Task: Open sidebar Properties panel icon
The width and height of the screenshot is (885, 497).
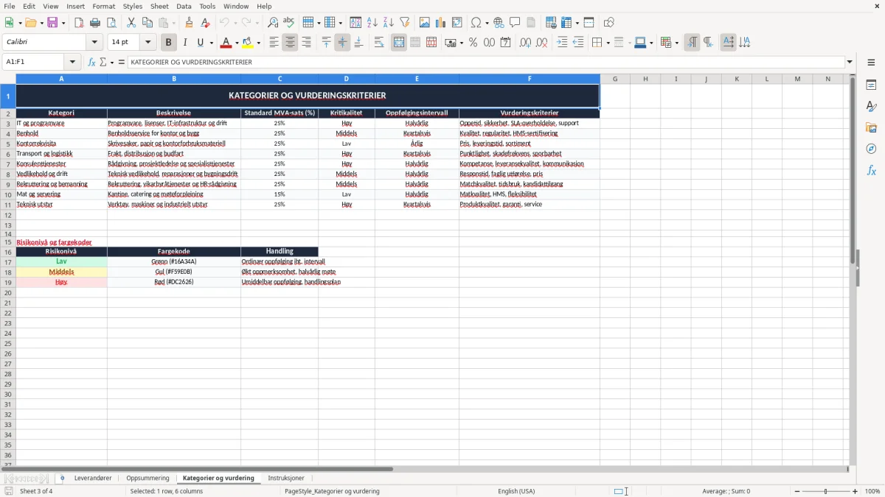Action: 871,85
